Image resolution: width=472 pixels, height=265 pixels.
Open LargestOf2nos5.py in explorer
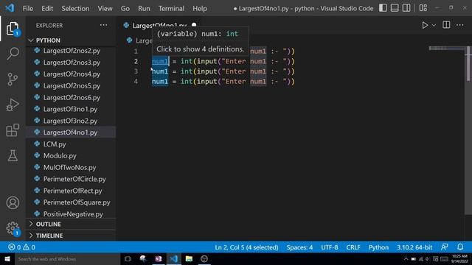click(71, 86)
